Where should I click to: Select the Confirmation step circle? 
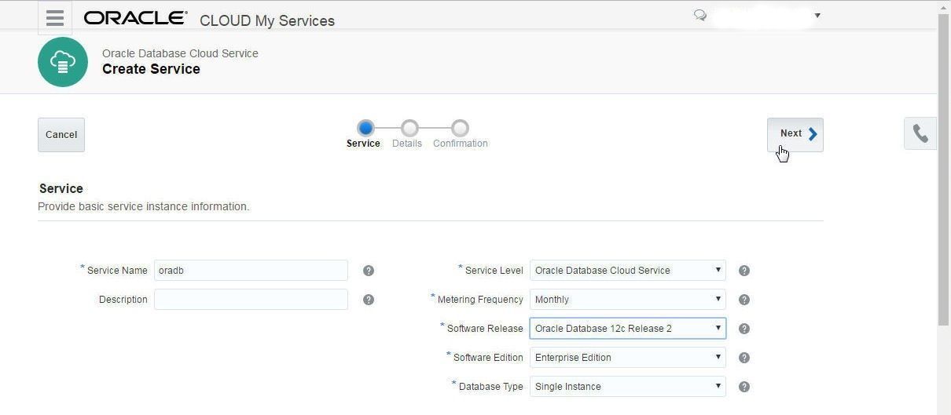click(x=461, y=128)
